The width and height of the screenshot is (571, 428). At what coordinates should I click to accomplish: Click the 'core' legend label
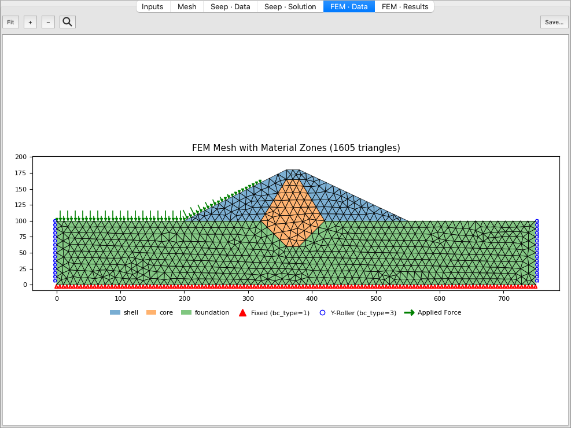pos(166,313)
